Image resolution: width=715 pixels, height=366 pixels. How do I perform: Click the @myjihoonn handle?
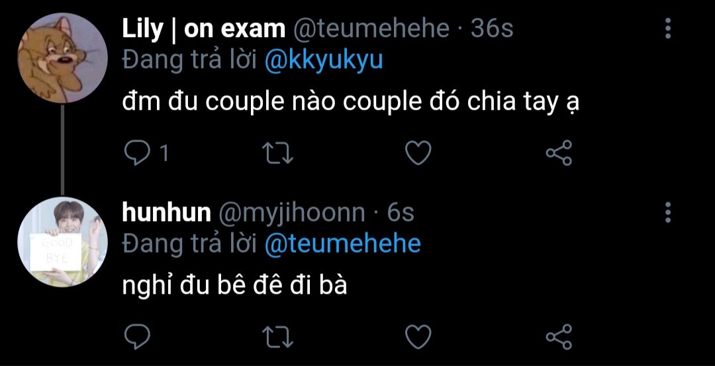point(292,213)
